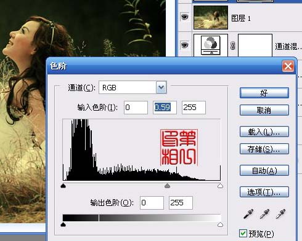
Task: Click the layer mask link chain icon
Action: pyautogui.click(x=232, y=45)
